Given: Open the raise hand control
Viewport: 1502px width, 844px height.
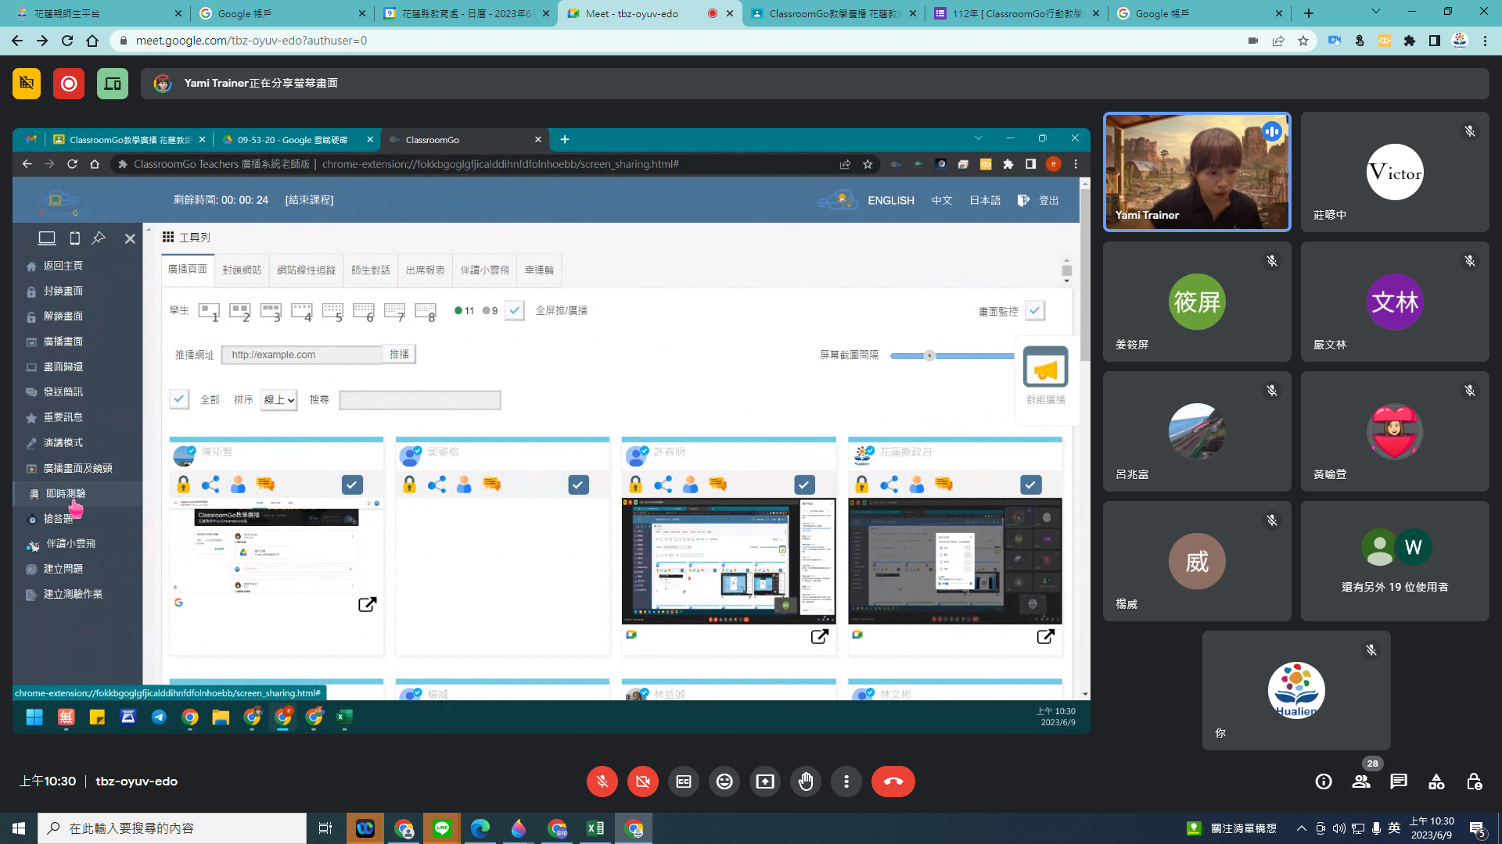Looking at the screenshot, I should pyautogui.click(x=806, y=781).
